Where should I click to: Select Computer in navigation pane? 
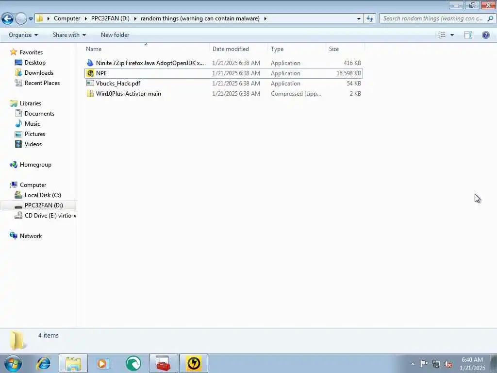pyautogui.click(x=33, y=185)
